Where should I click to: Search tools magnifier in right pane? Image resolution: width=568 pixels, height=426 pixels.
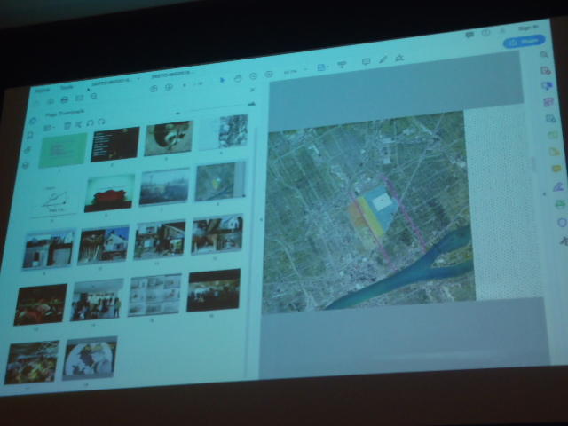click(x=543, y=55)
